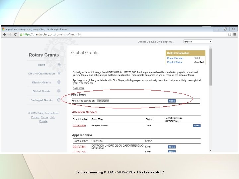Click the scrollbar down arrow
The image size is (239, 179).
pyautogui.click(x=210, y=151)
